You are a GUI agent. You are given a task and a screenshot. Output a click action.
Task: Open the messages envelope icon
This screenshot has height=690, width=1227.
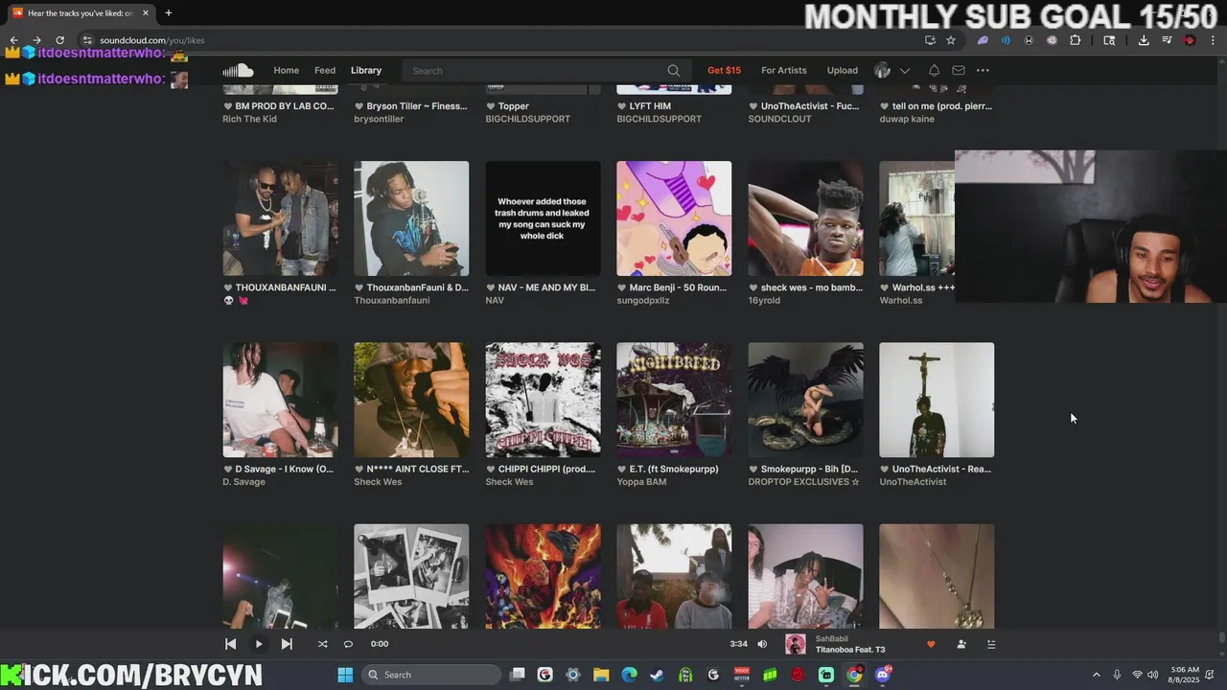point(959,70)
